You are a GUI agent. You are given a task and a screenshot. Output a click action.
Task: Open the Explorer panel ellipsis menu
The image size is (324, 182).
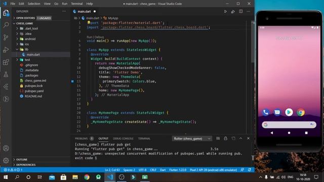[x=64, y=11]
